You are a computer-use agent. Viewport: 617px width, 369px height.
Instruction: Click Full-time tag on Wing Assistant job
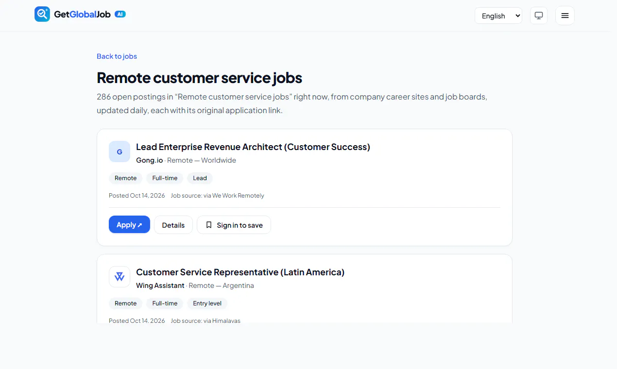(165, 303)
